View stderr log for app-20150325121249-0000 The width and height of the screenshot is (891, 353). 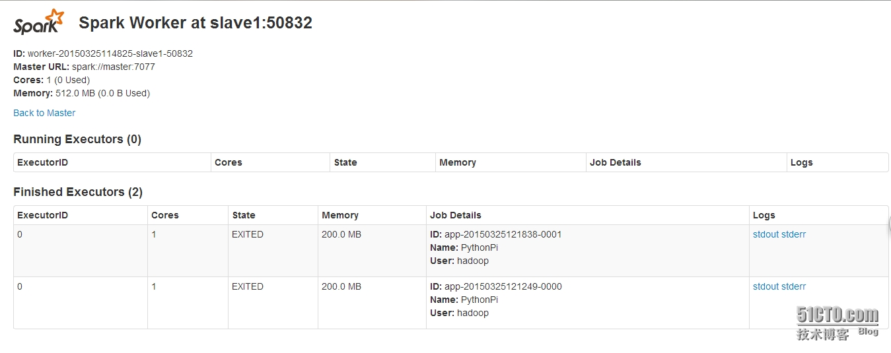[x=793, y=286]
